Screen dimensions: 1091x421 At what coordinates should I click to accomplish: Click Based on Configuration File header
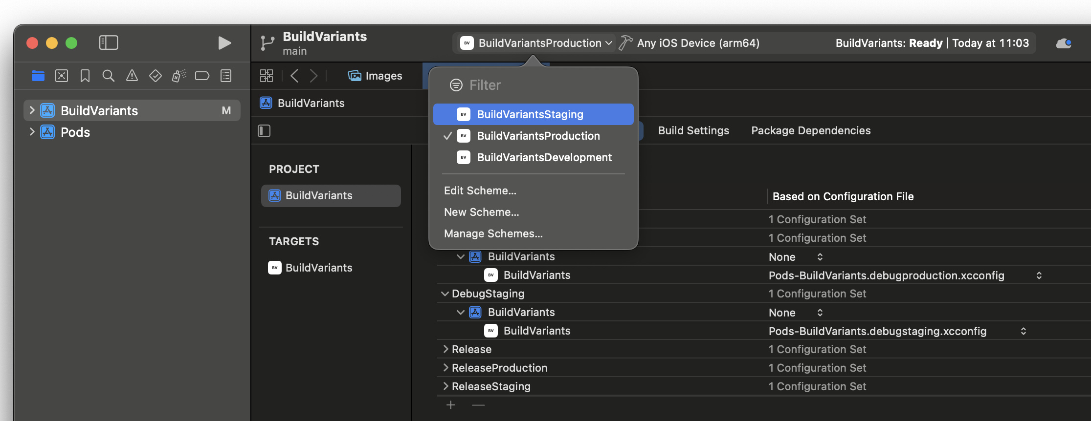coord(843,196)
